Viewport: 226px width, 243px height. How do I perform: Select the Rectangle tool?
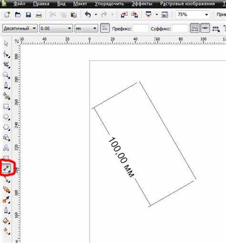(x=6, y=107)
